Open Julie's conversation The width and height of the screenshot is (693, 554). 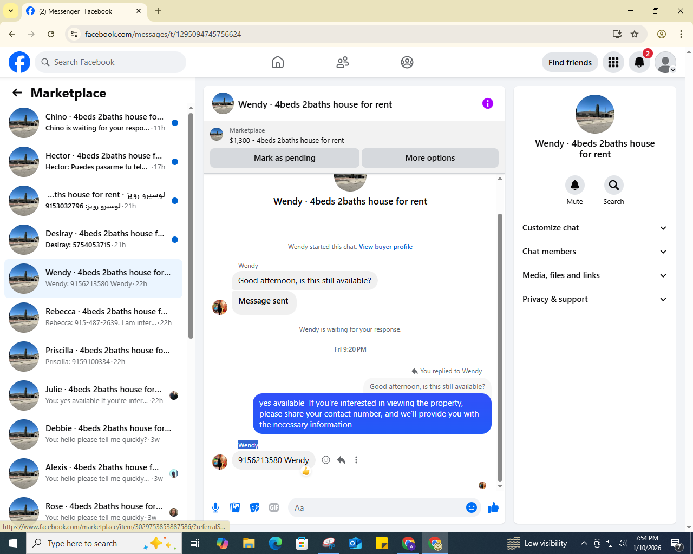(x=93, y=395)
